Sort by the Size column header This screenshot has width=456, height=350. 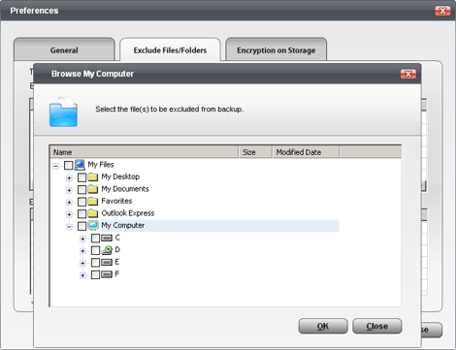(255, 152)
